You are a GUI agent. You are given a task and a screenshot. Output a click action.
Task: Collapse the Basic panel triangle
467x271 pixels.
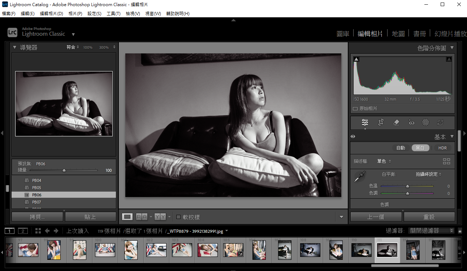point(451,137)
